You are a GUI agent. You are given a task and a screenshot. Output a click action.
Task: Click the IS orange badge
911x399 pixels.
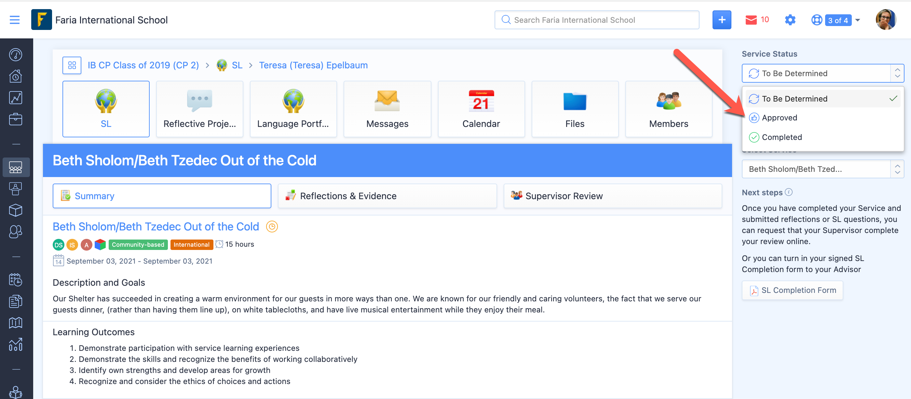[x=72, y=245]
